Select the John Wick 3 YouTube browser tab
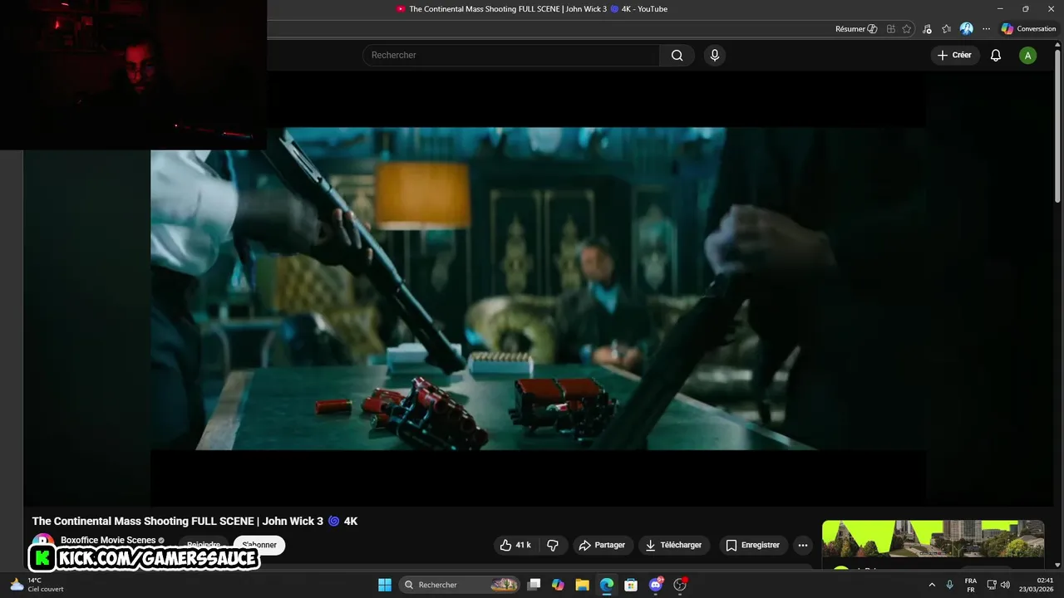The image size is (1064, 598). point(532,9)
